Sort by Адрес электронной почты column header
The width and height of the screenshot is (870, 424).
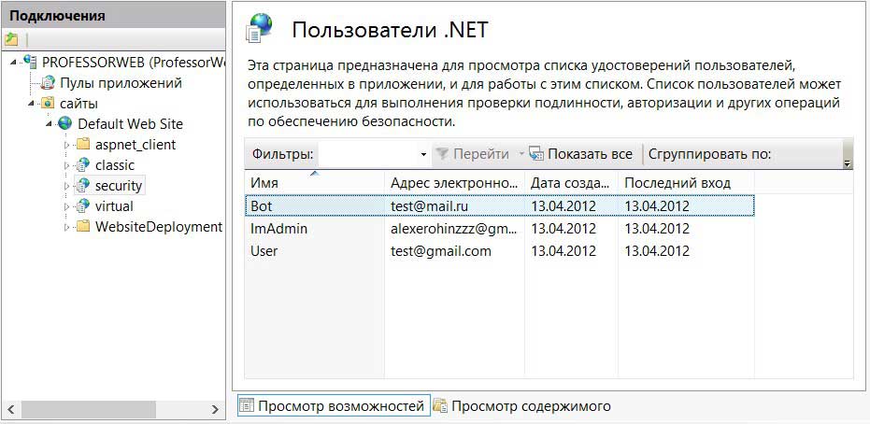point(454,182)
